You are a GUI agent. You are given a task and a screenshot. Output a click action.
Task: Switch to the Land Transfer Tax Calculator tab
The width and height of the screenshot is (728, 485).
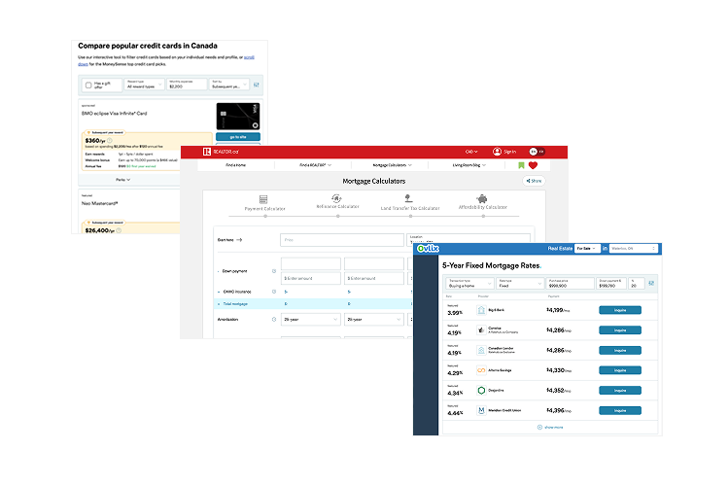point(410,203)
